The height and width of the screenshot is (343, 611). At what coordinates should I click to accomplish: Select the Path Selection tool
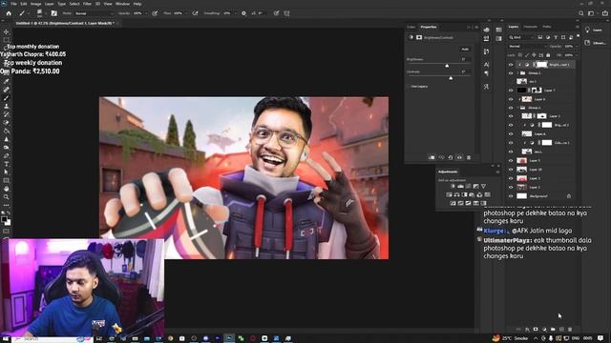click(x=6, y=171)
